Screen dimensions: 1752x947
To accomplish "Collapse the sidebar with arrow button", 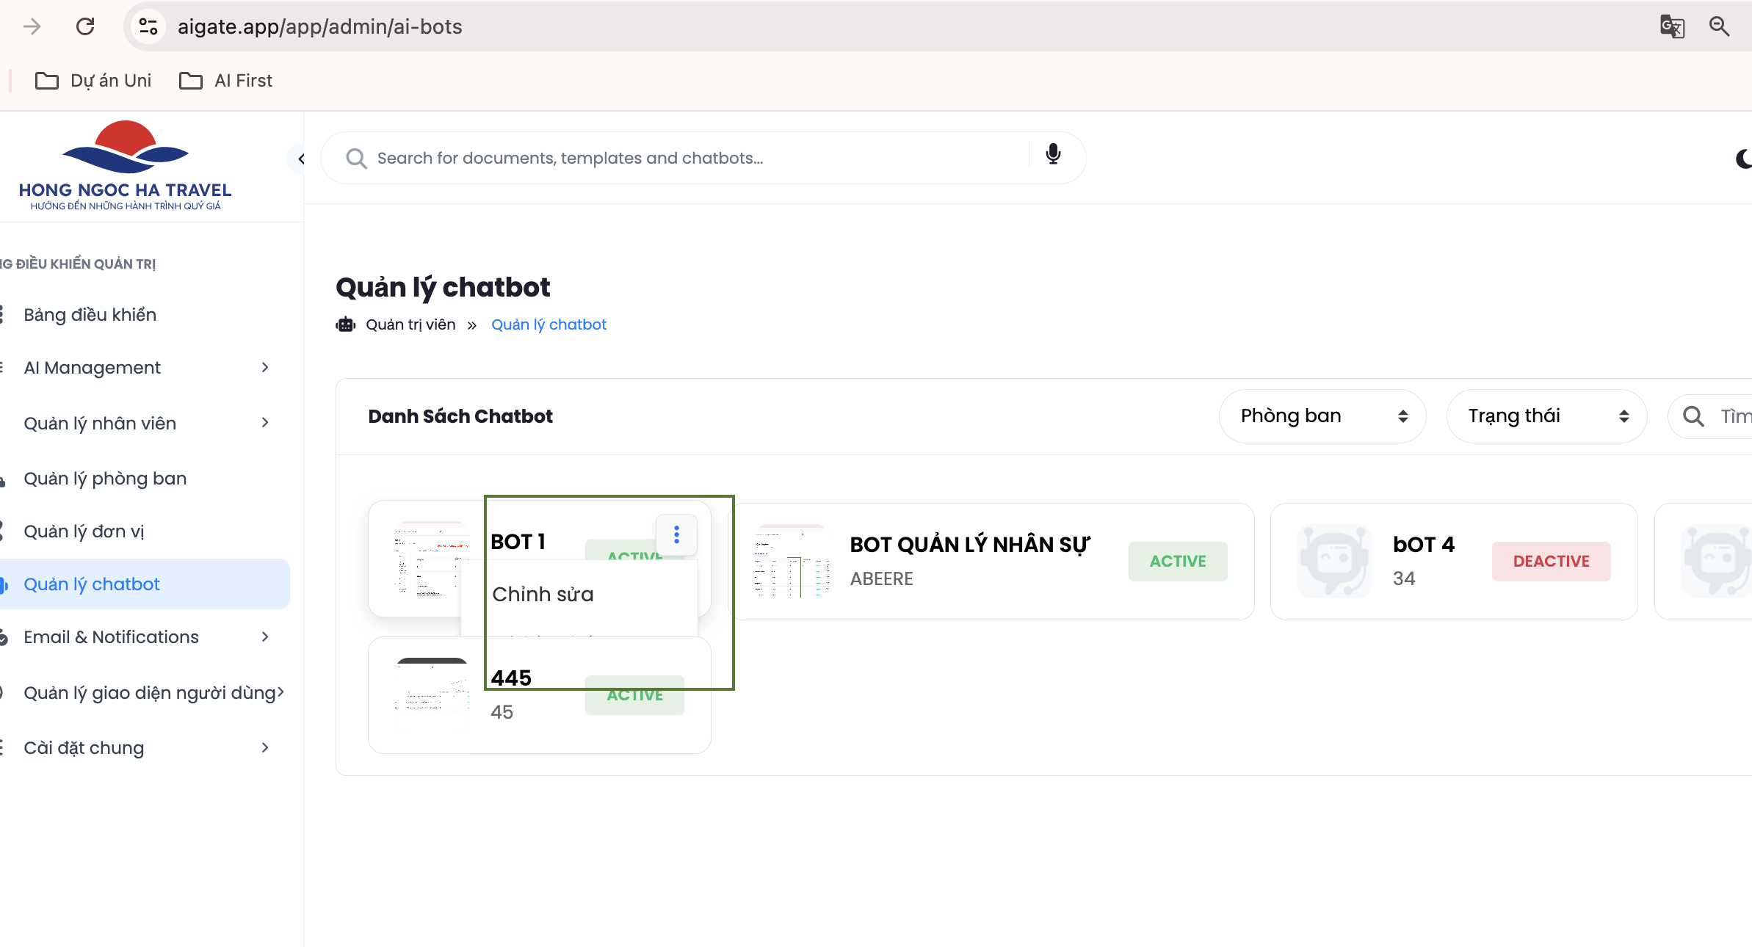I will tap(300, 159).
